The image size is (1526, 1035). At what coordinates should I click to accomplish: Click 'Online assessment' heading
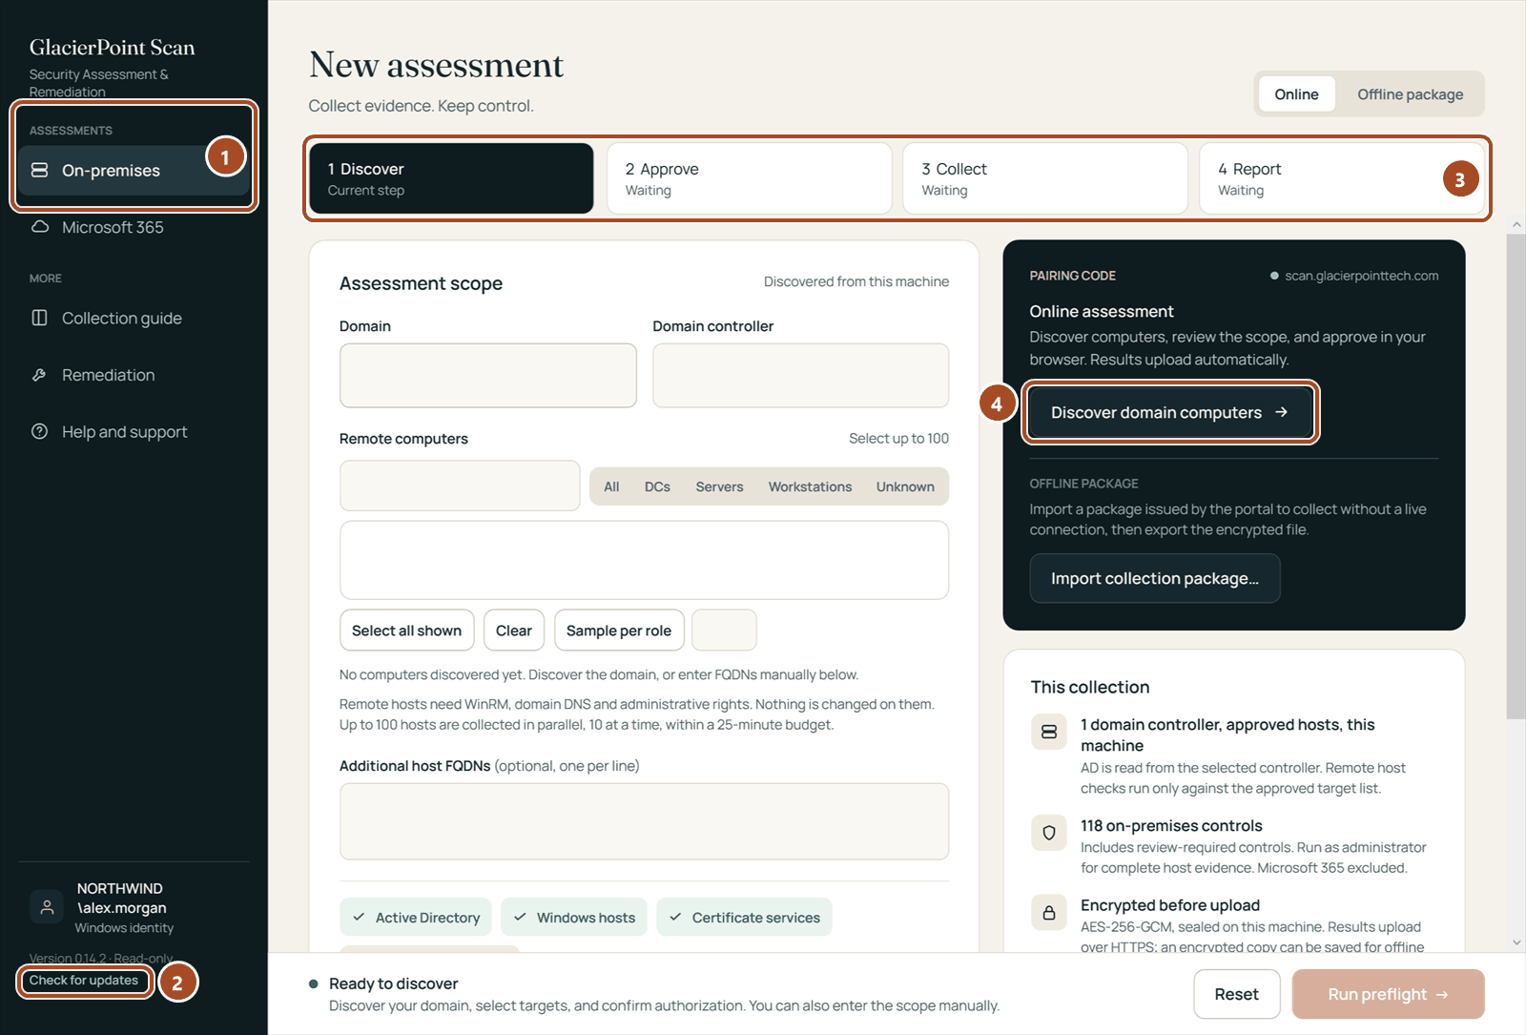point(1102,312)
